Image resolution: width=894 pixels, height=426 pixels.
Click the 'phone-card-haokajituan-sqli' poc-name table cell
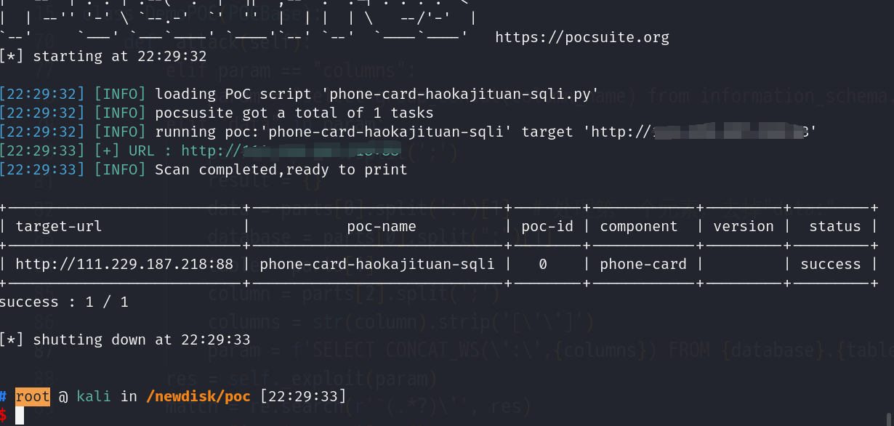click(376, 264)
